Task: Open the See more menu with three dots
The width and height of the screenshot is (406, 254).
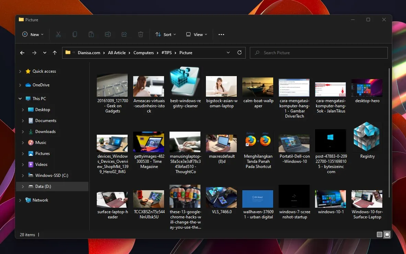Action: click(x=221, y=34)
